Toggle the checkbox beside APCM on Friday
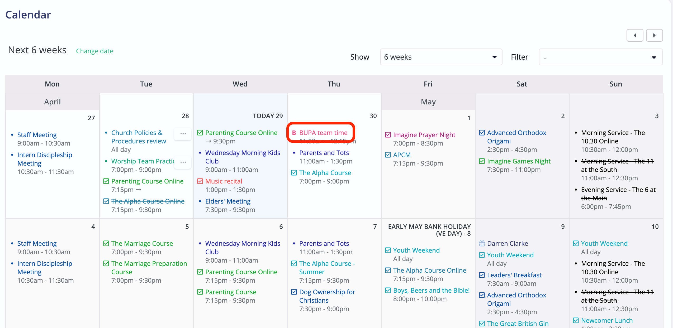The image size is (673, 328). coord(388,155)
